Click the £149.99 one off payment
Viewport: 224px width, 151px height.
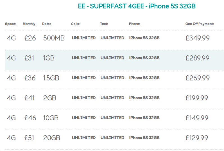tap(197, 118)
